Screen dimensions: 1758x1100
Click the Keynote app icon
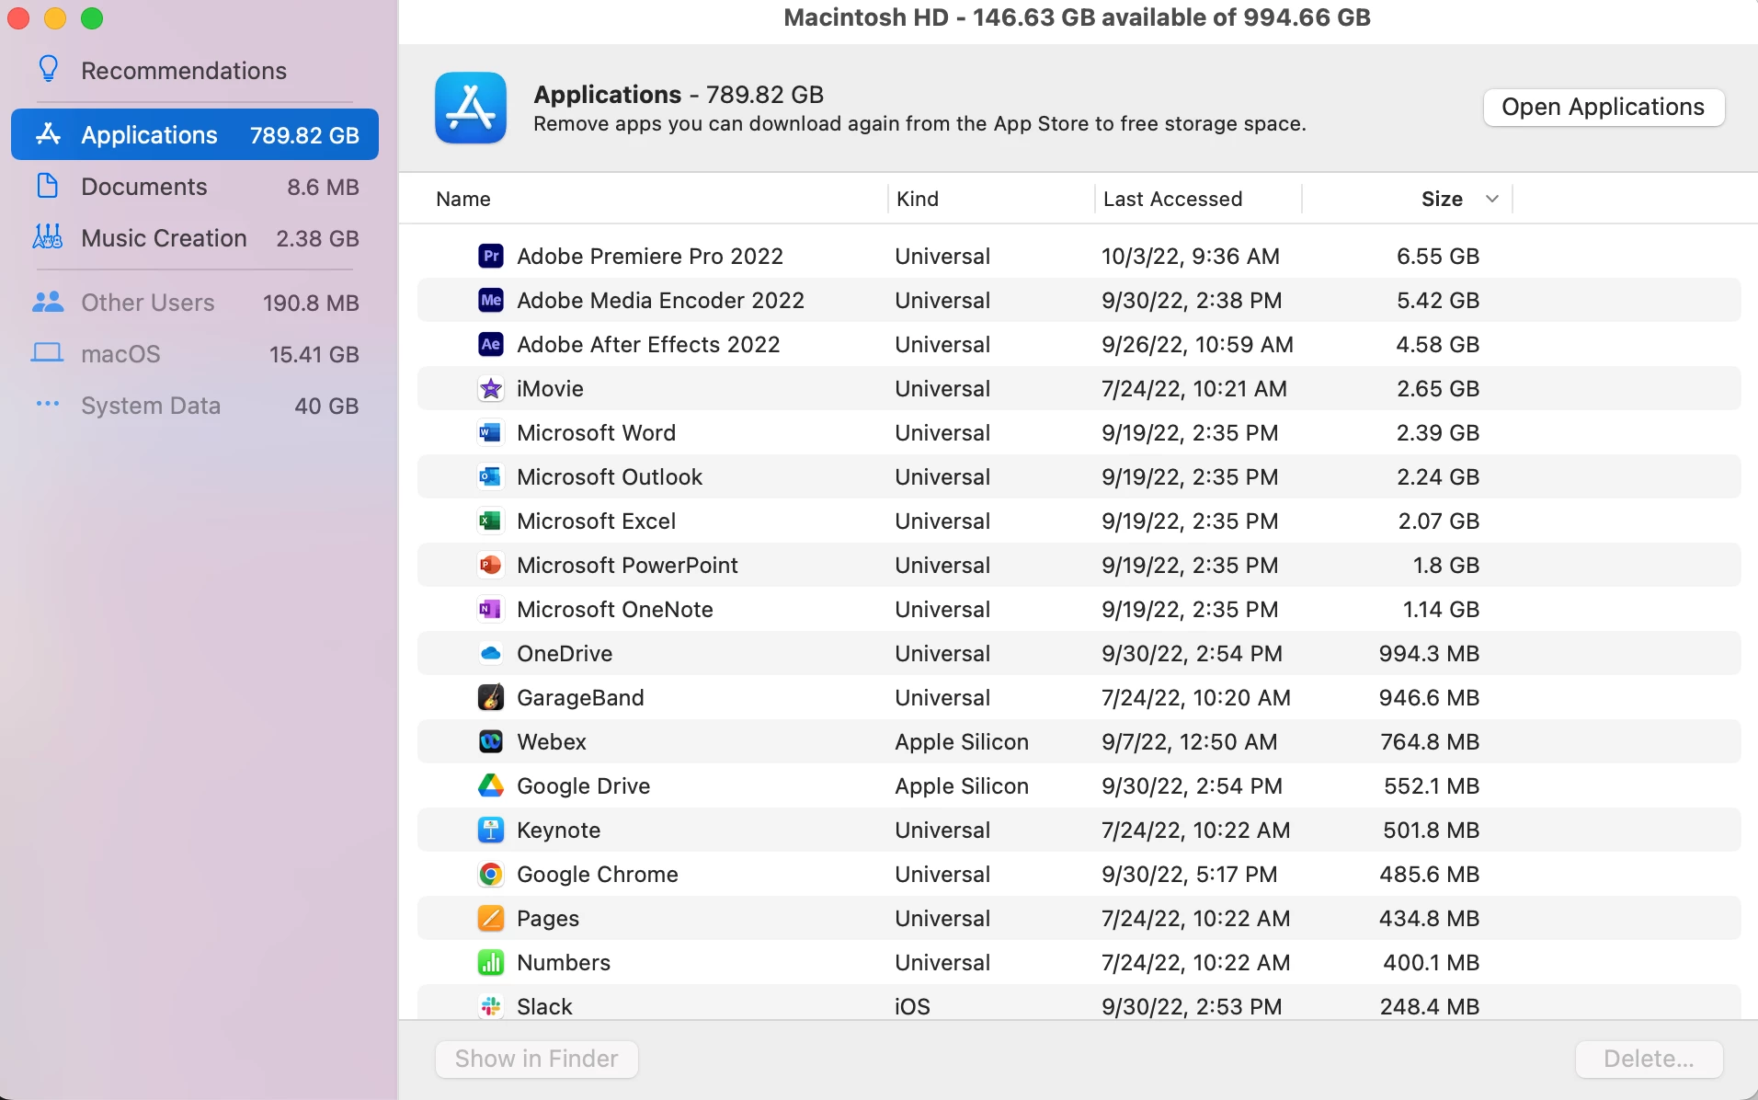[x=491, y=830]
